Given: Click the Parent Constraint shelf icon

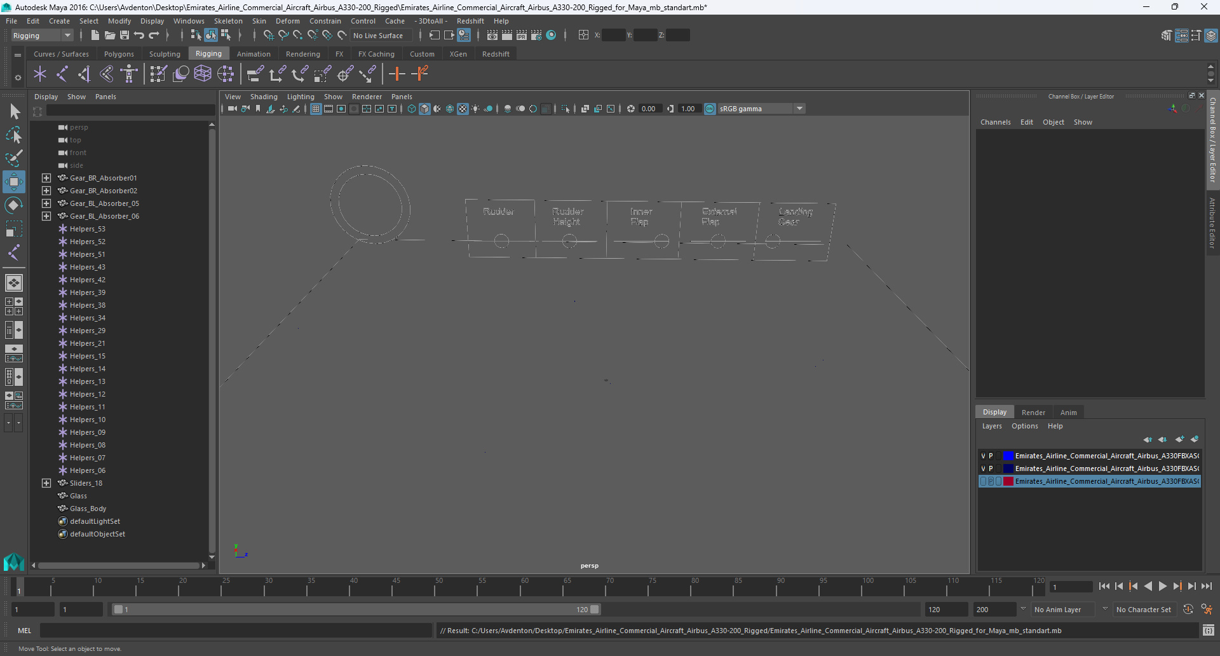Looking at the screenshot, I should [x=255, y=74].
